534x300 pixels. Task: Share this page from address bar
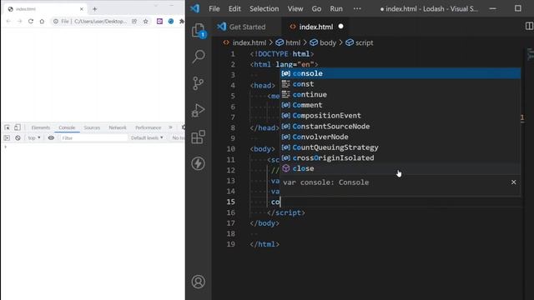[134, 21]
